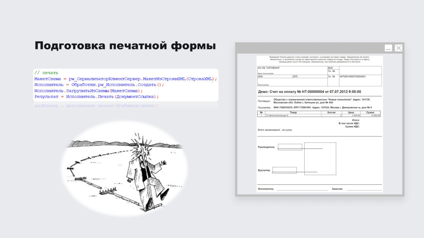This screenshot has height=238, width=424.
Task: Click the "Кол-во" column header
Action: 332,112
